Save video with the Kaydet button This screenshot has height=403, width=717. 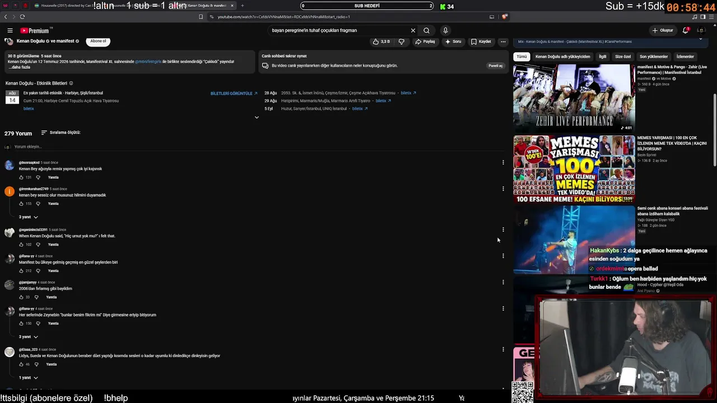[x=481, y=41]
